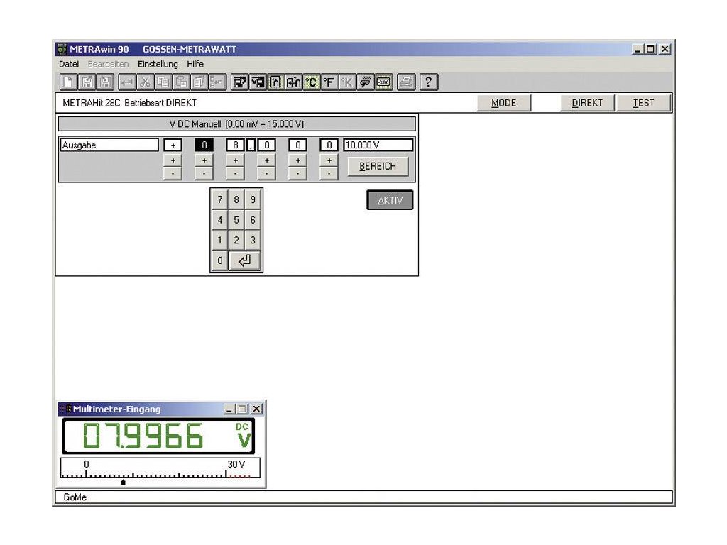The image size is (727, 545).
Task: Click the minus stepper below digit 8
Action: pyautogui.click(x=236, y=173)
